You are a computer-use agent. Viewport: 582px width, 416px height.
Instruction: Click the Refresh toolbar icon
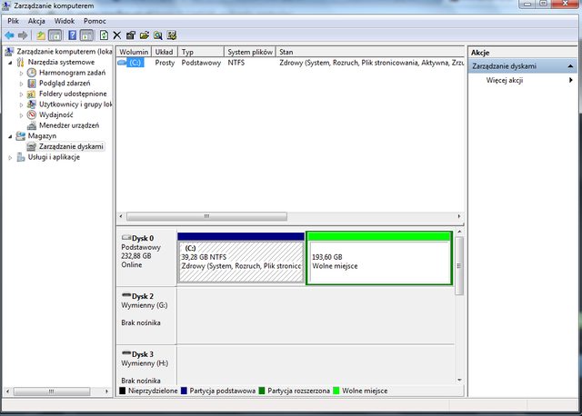click(x=105, y=35)
